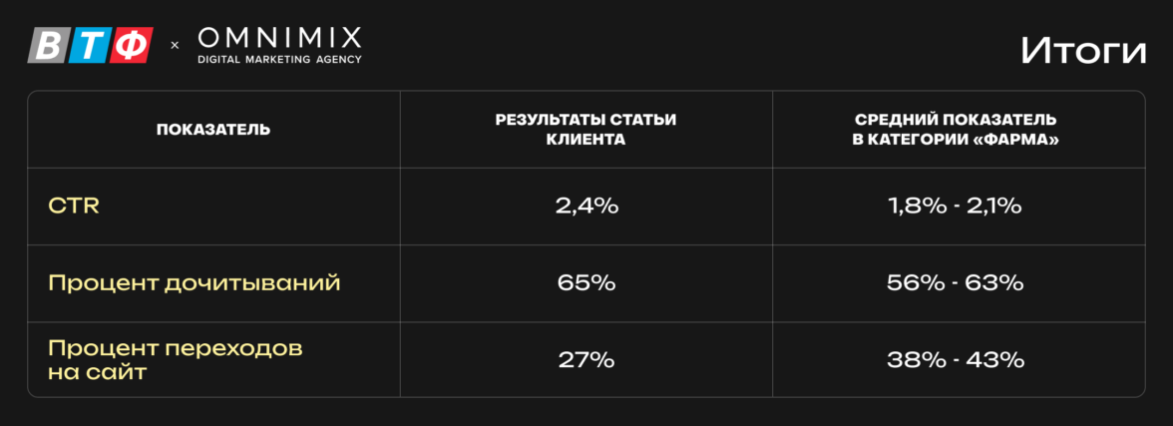Select the Процент дочитываний row label
1173x426 pixels.
(195, 283)
